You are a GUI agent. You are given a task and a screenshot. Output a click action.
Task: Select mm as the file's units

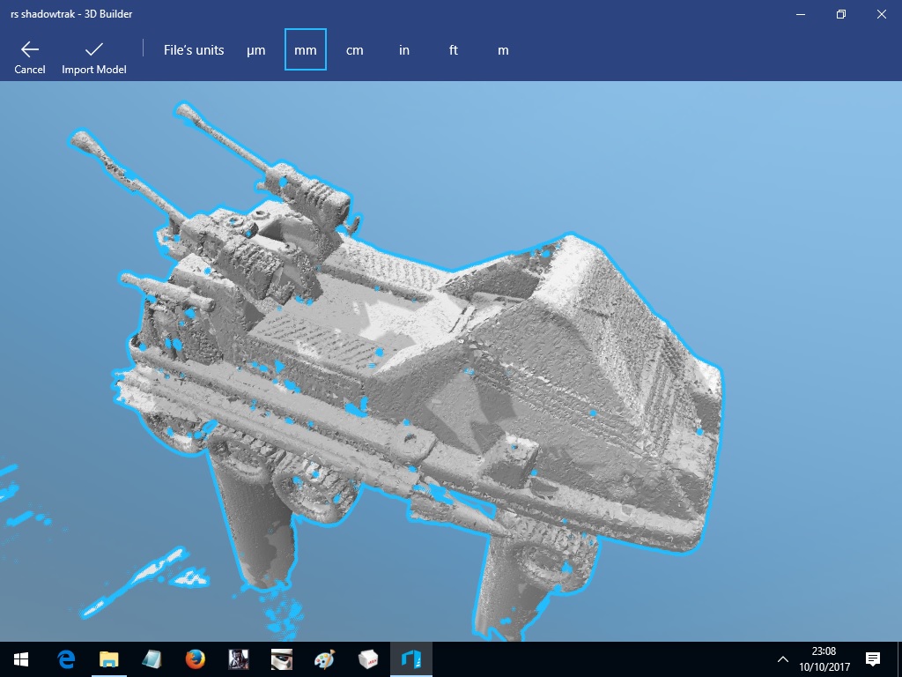[x=306, y=49]
